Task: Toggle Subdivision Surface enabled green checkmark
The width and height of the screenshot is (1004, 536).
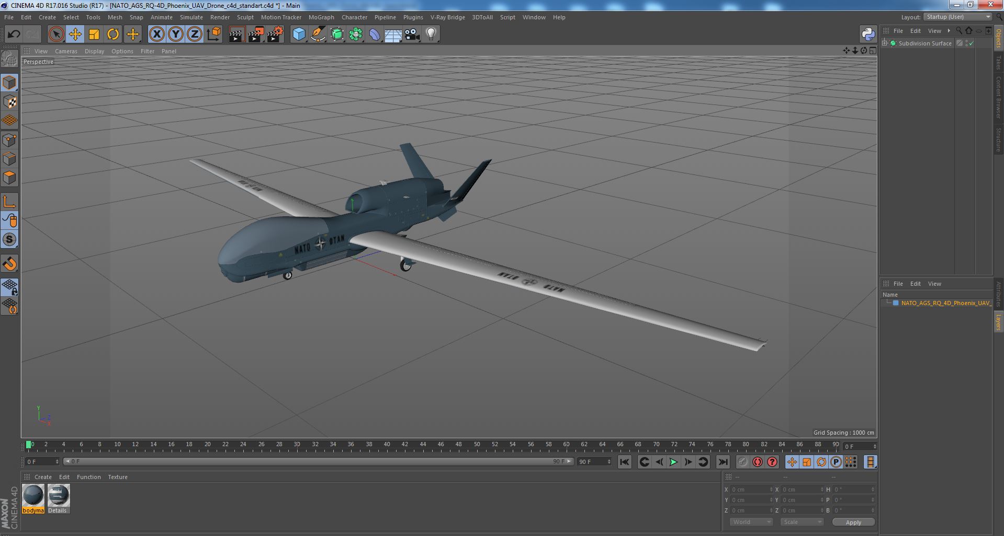Action: (x=972, y=43)
